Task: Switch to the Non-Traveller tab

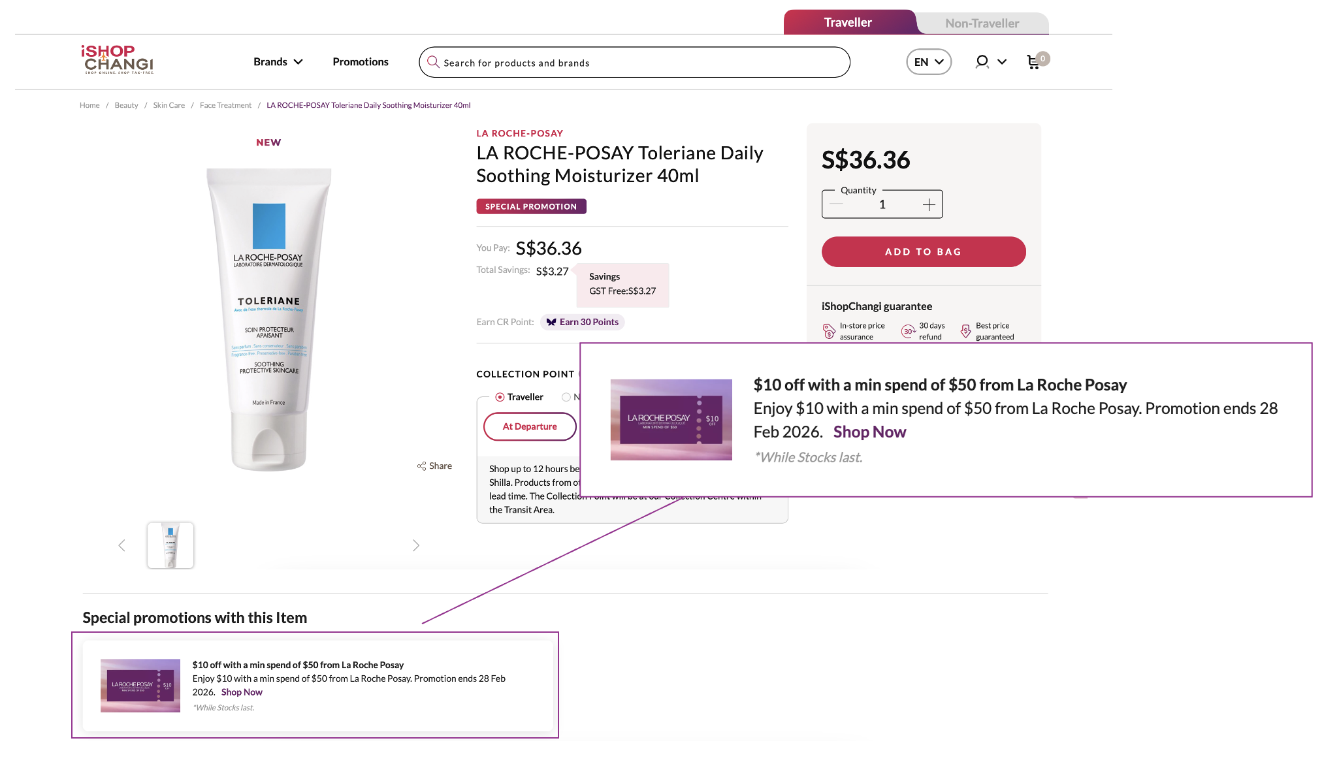Action: 982,24
